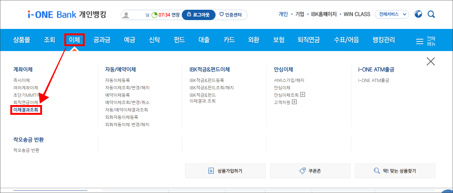Screen dimensions: 453x193
Task: Open the 쿠폰존 button
Action: point(310,171)
